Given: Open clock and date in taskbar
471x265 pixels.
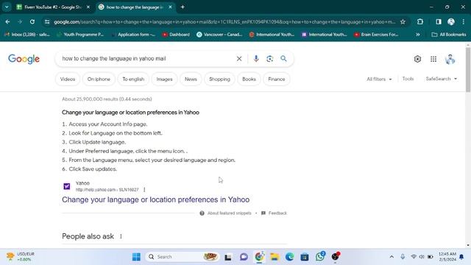Looking at the screenshot, I should 447,257.
